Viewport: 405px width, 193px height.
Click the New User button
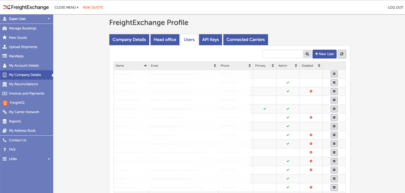point(325,54)
